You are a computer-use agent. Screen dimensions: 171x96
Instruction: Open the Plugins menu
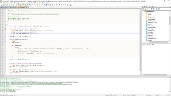point(44,3)
